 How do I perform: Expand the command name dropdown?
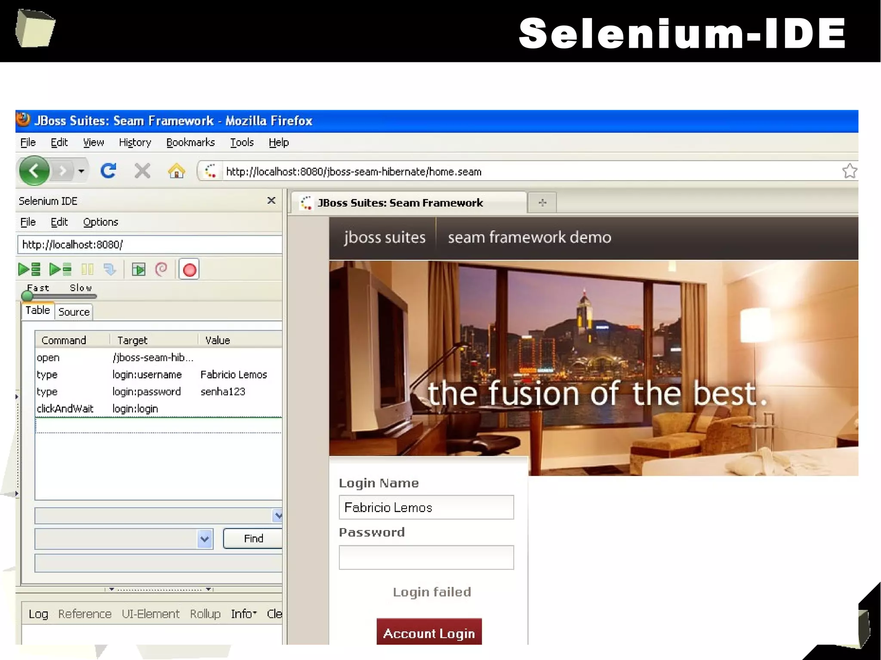[278, 516]
